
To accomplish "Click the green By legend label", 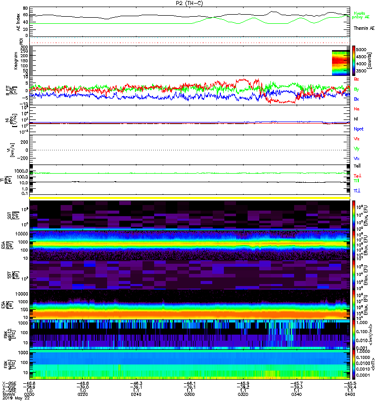I will (x=356, y=90).
